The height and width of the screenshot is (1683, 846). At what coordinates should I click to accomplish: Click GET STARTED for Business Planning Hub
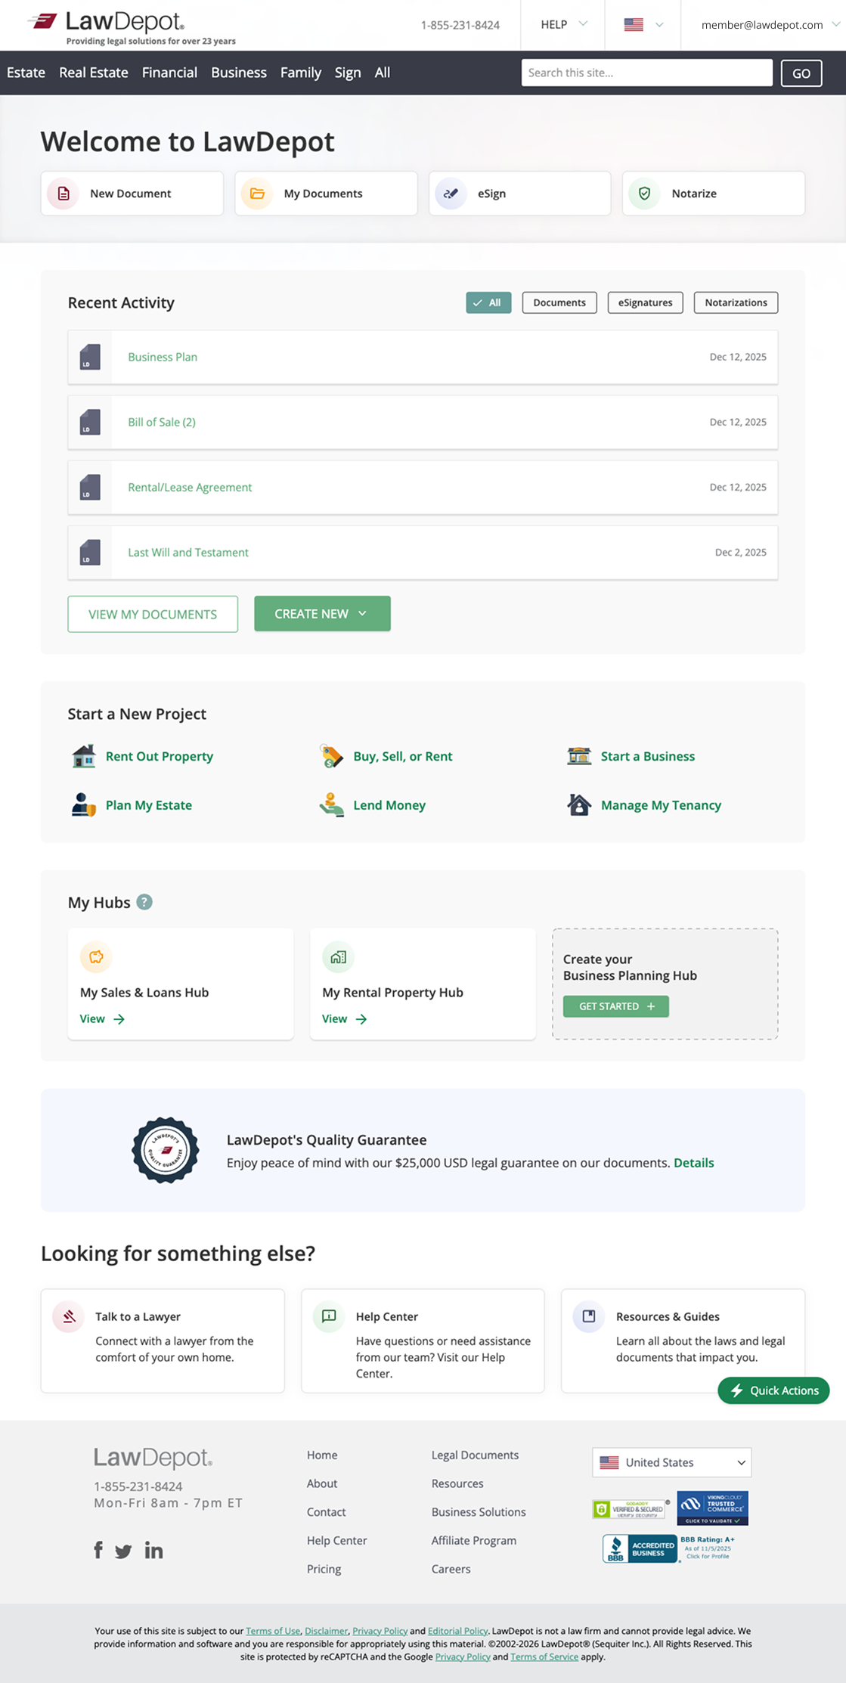[616, 1006]
